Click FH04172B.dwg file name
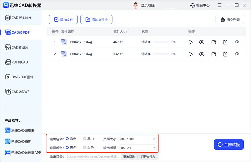The width and height of the screenshot is (251, 162). click(81, 42)
